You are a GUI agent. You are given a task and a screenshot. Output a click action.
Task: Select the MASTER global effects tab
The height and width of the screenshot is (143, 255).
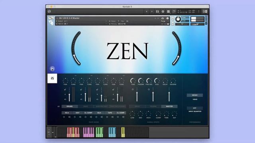pos(169,106)
